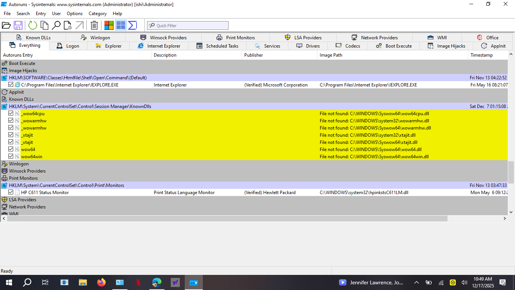The width and height of the screenshot is (515, 290).
Task: Open Firefox from the taskbar
Action: coord(101,282)
